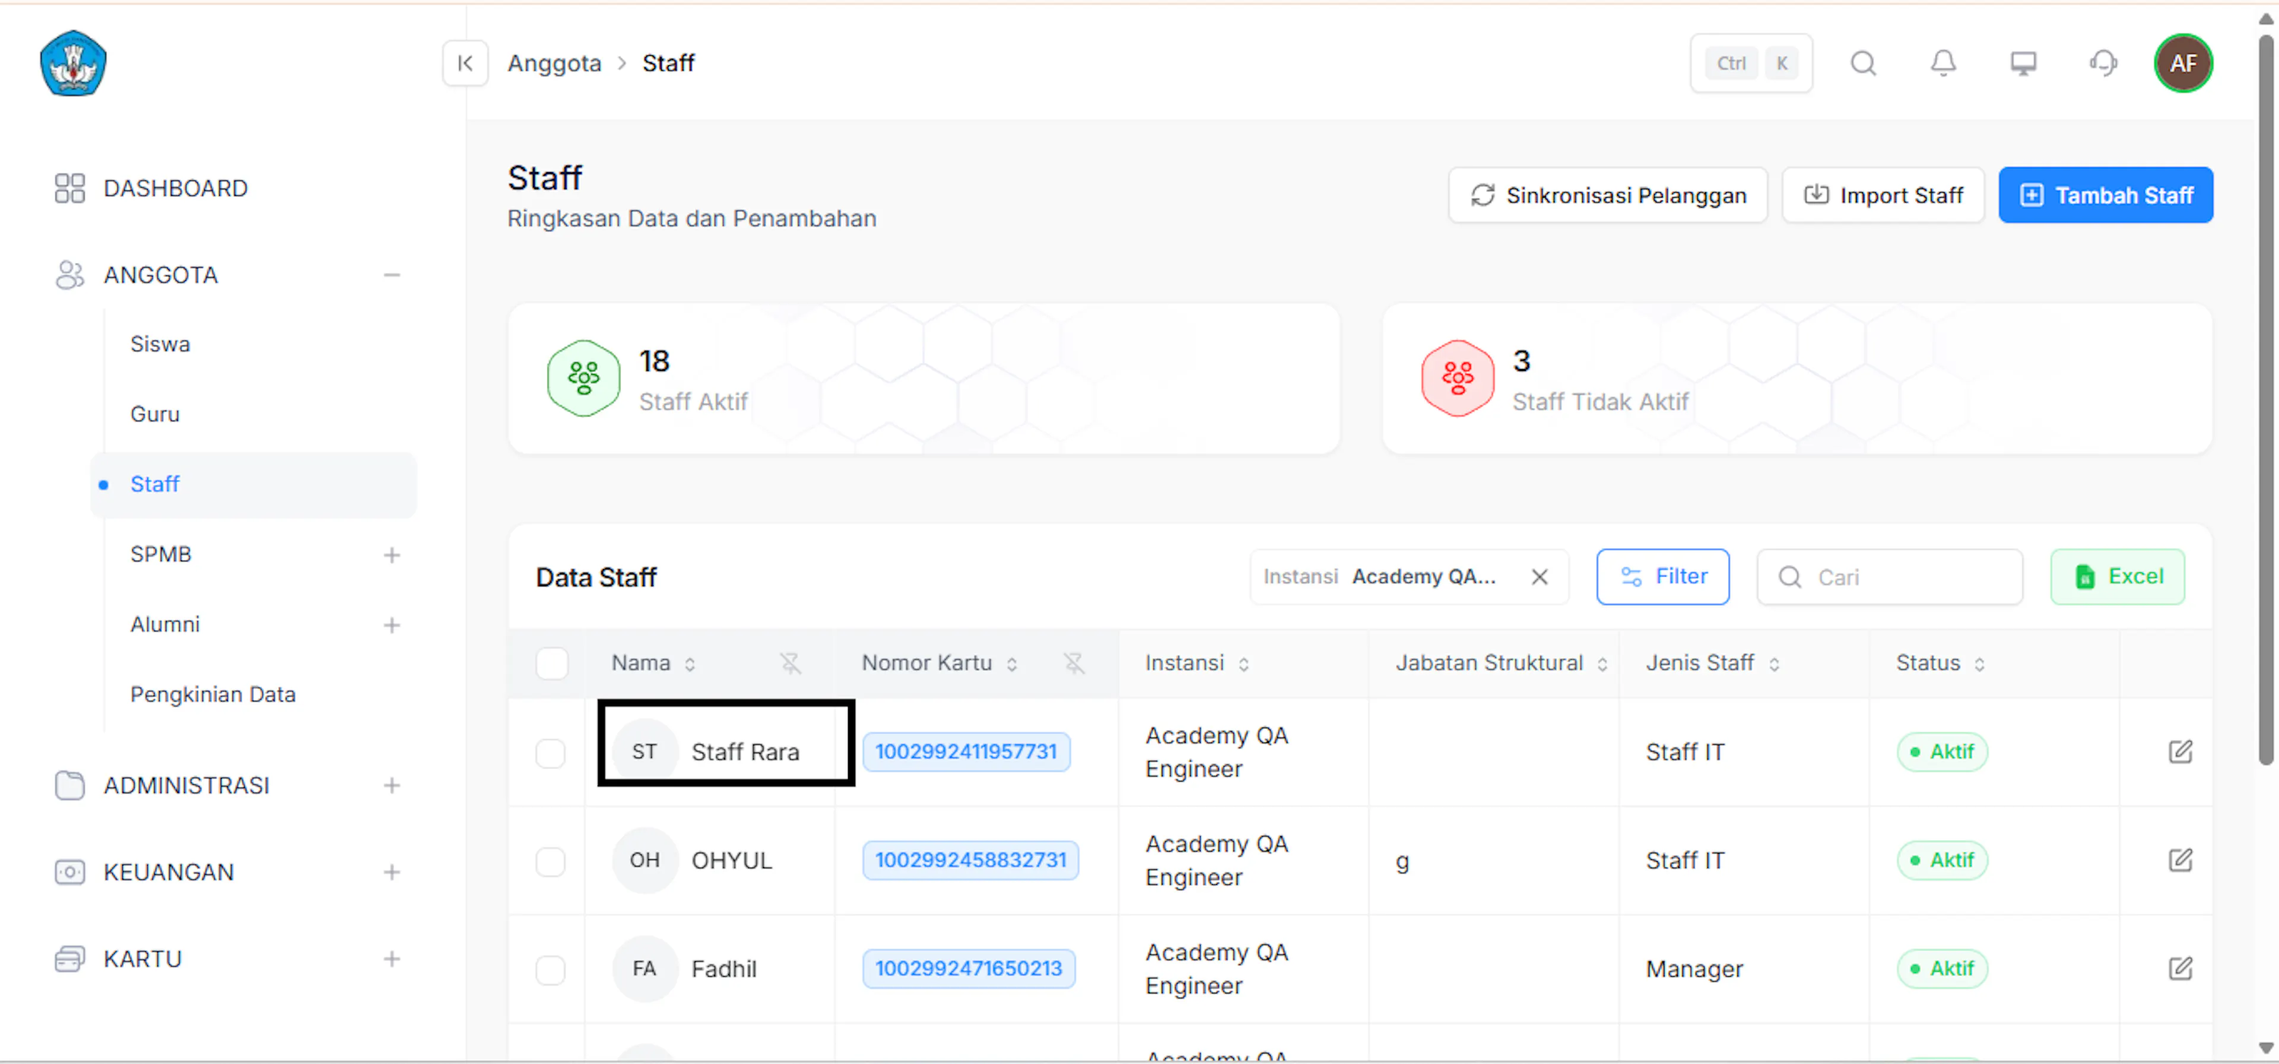Open the AF user avatar menu
This screenshot has width=2279, height=1064.
2183,63
